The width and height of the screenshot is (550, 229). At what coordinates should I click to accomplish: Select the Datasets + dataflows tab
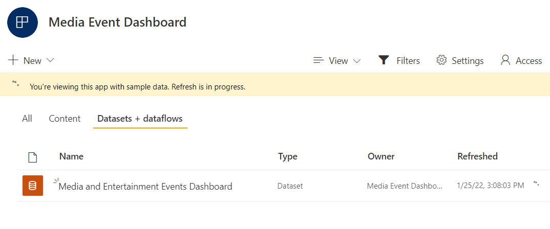140,119
